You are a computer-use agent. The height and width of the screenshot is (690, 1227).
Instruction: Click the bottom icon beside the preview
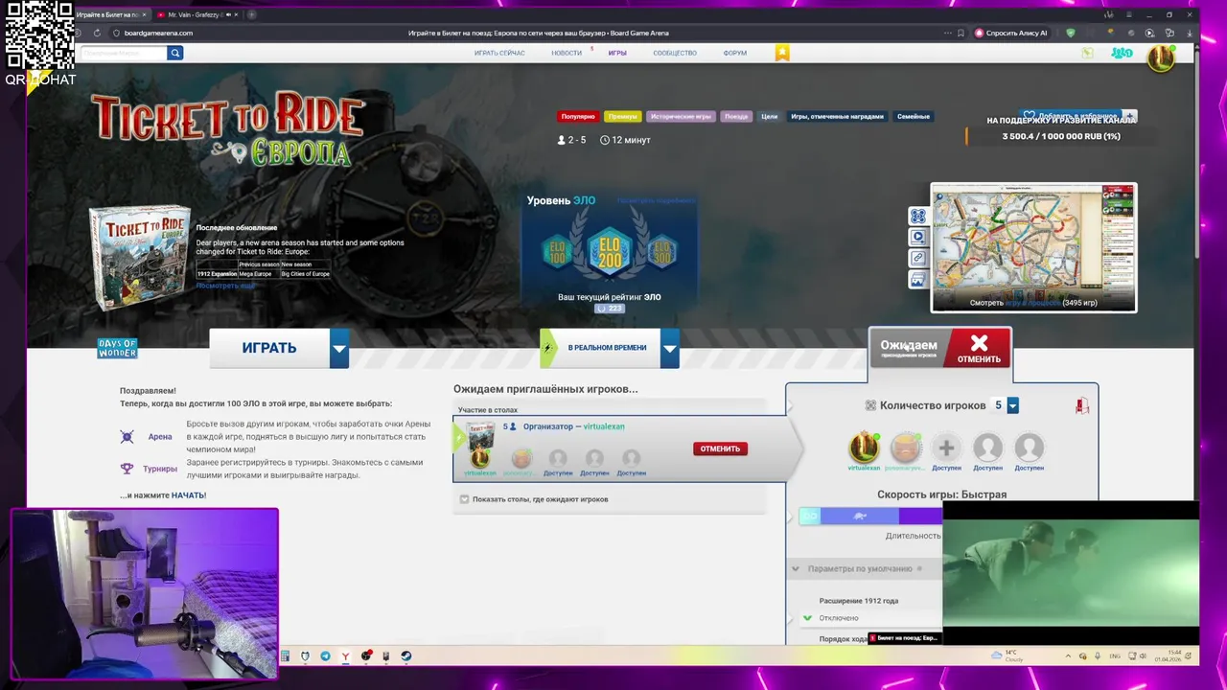click(917, 280)
